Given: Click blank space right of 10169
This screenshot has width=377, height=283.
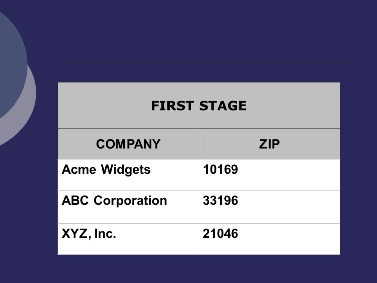Looking at the screenshot, I should [x=289, y=175].
